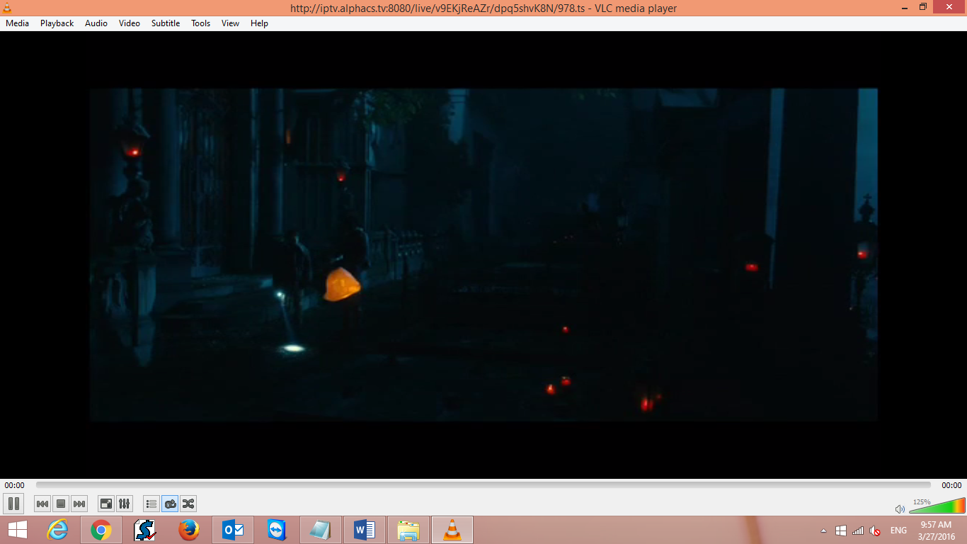
Task: Pause the playing stream
Action: pos(13,504)
